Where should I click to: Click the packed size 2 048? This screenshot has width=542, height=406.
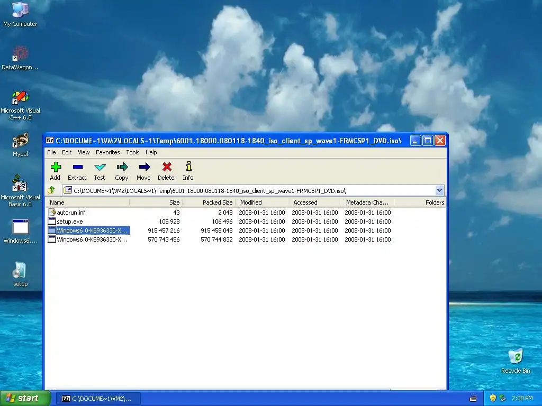point(225,213)
